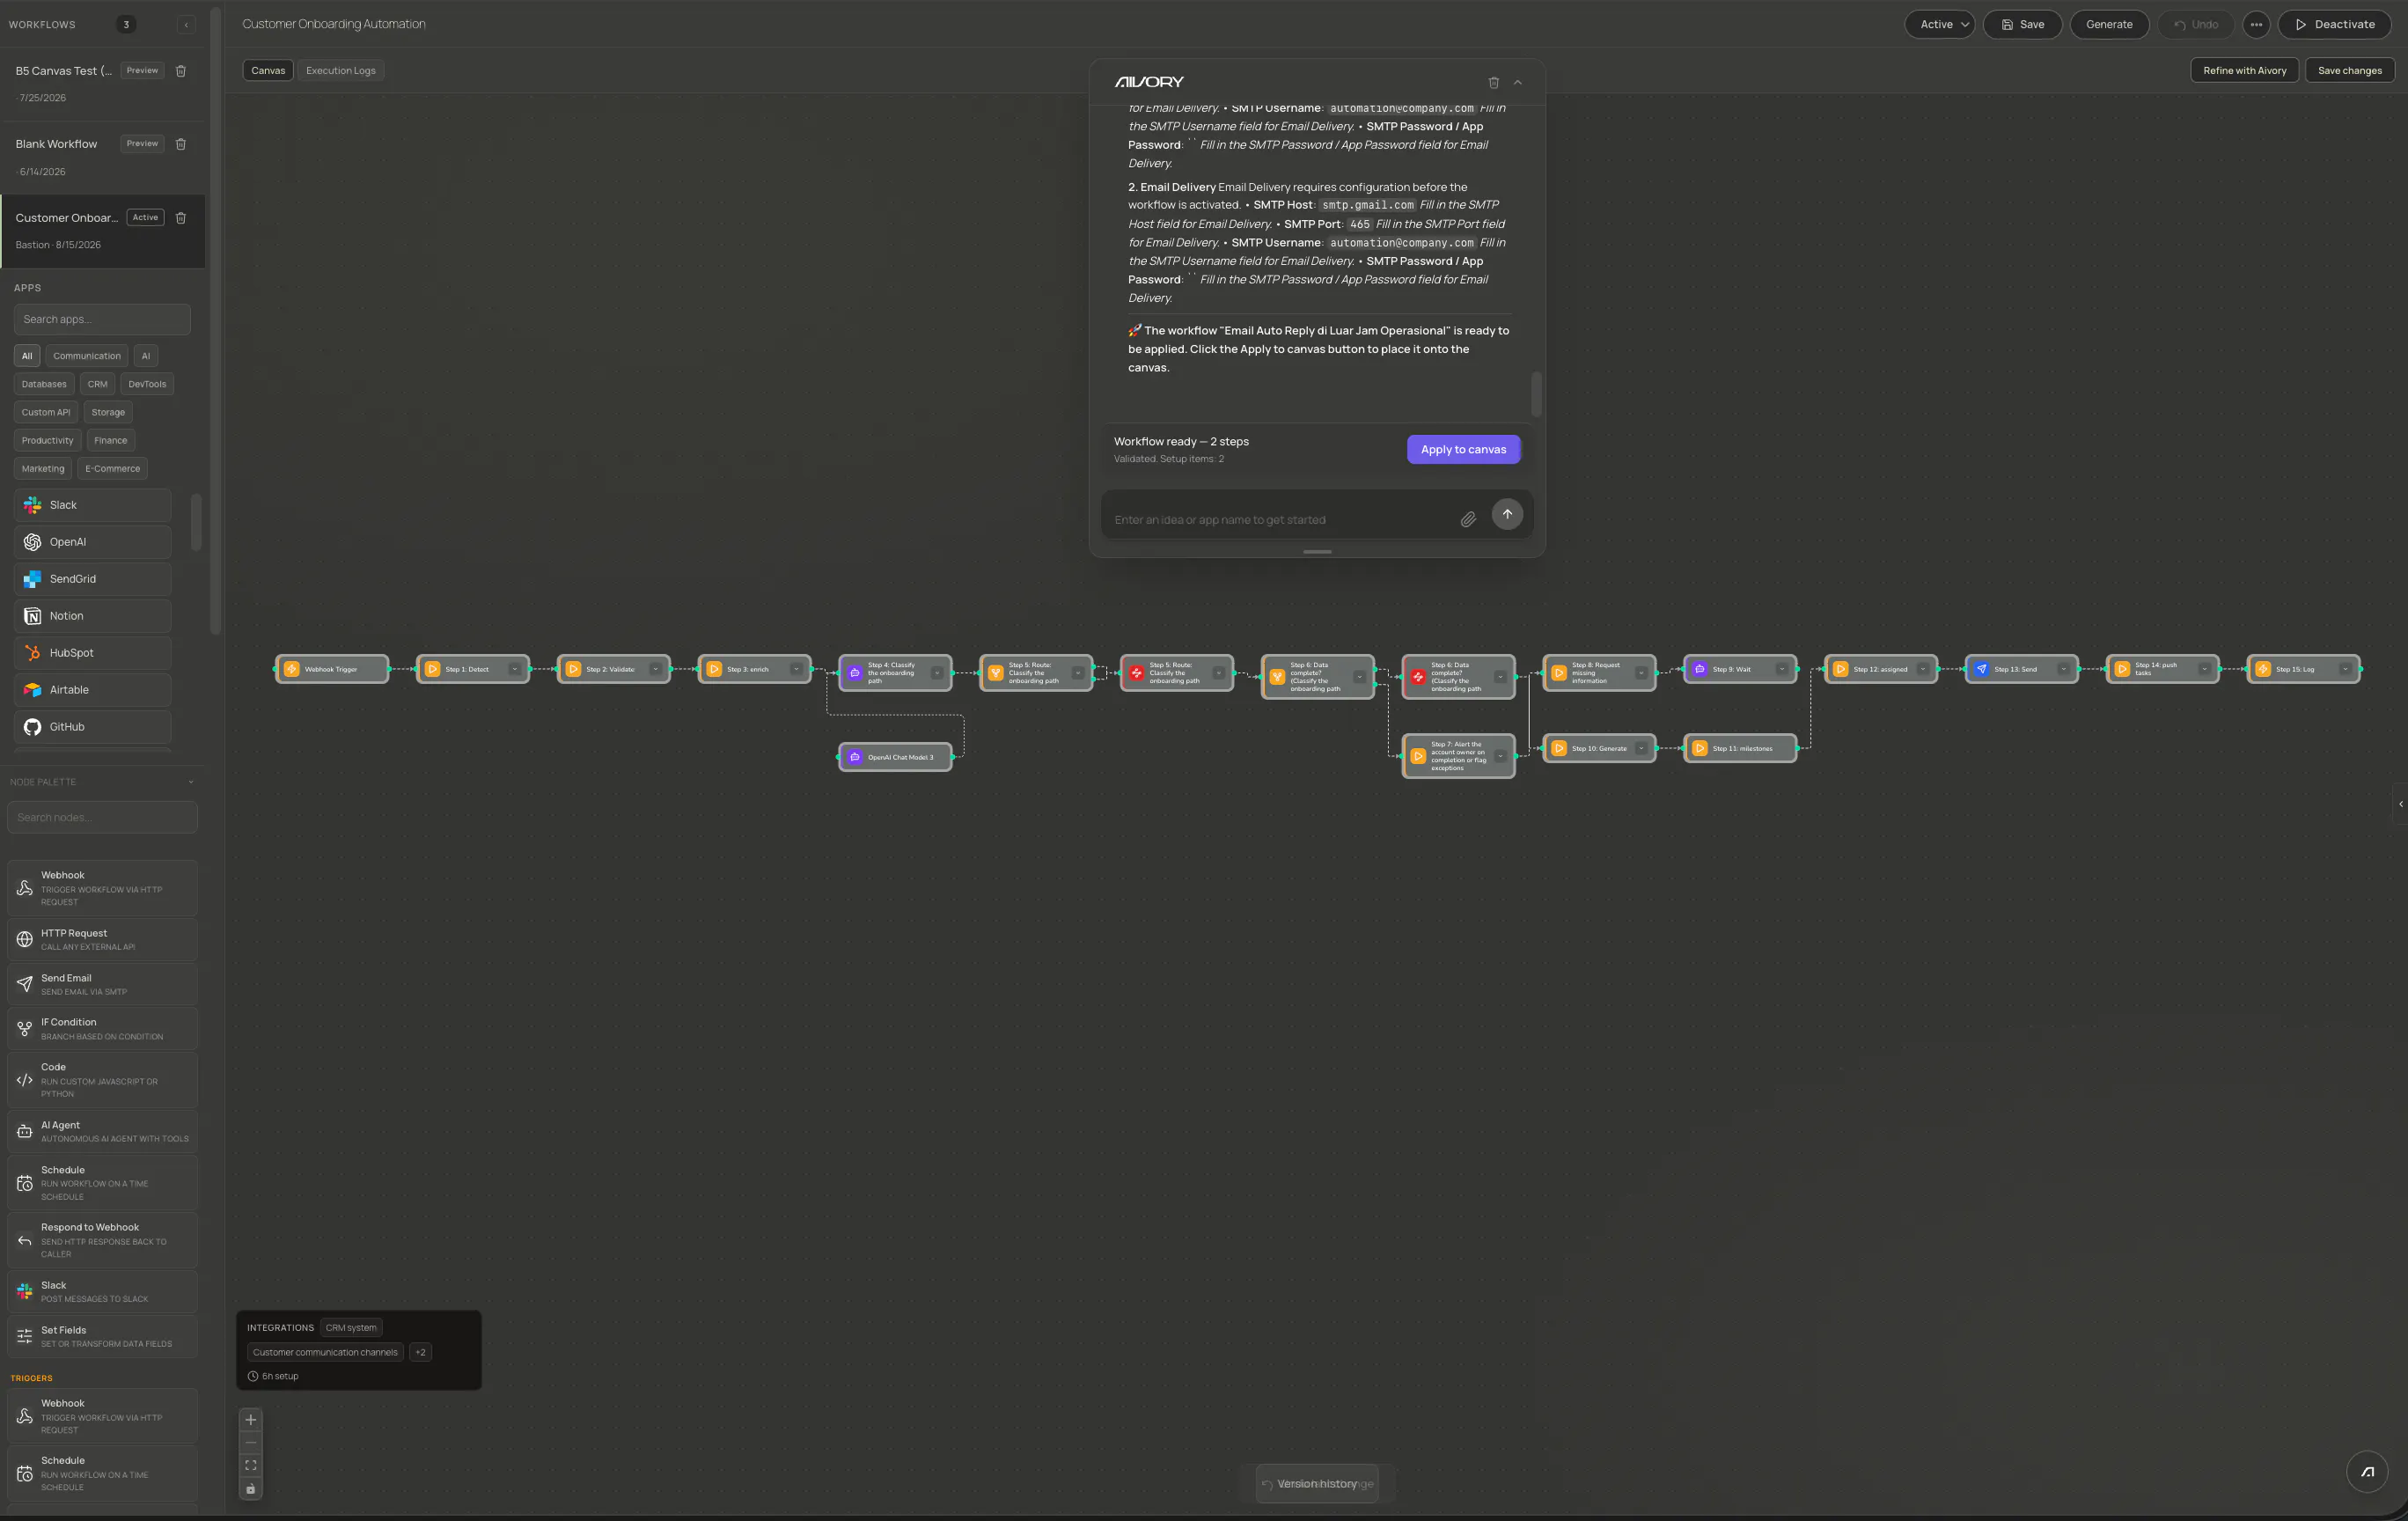Add the Notion app
The image size is (2408, 1521).
click(92, 616)
